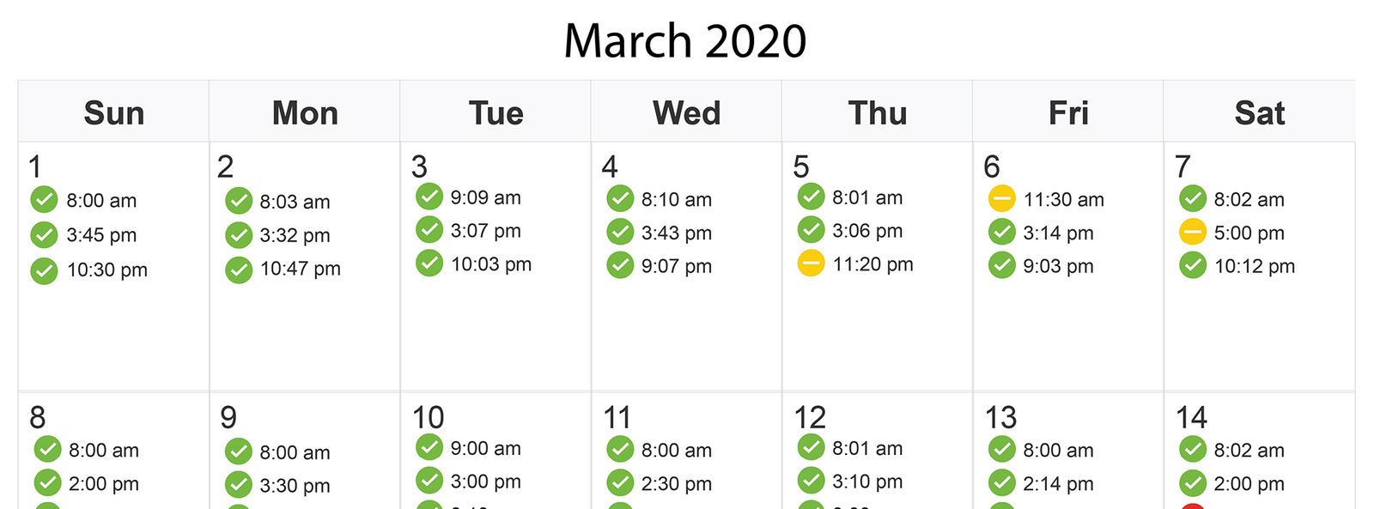Click the green check beside 3:14 pm
This screenshot has width=1374, height=509.
pyautogui.click(x=1001, y=232)
